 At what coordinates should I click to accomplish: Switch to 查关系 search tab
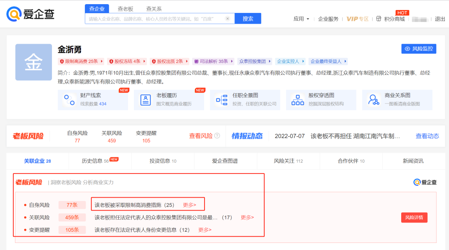tap(154, 9)
